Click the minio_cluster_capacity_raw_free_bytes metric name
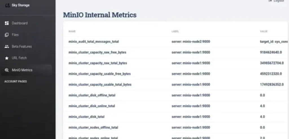 pyautogui.click(x=97, y=52)
